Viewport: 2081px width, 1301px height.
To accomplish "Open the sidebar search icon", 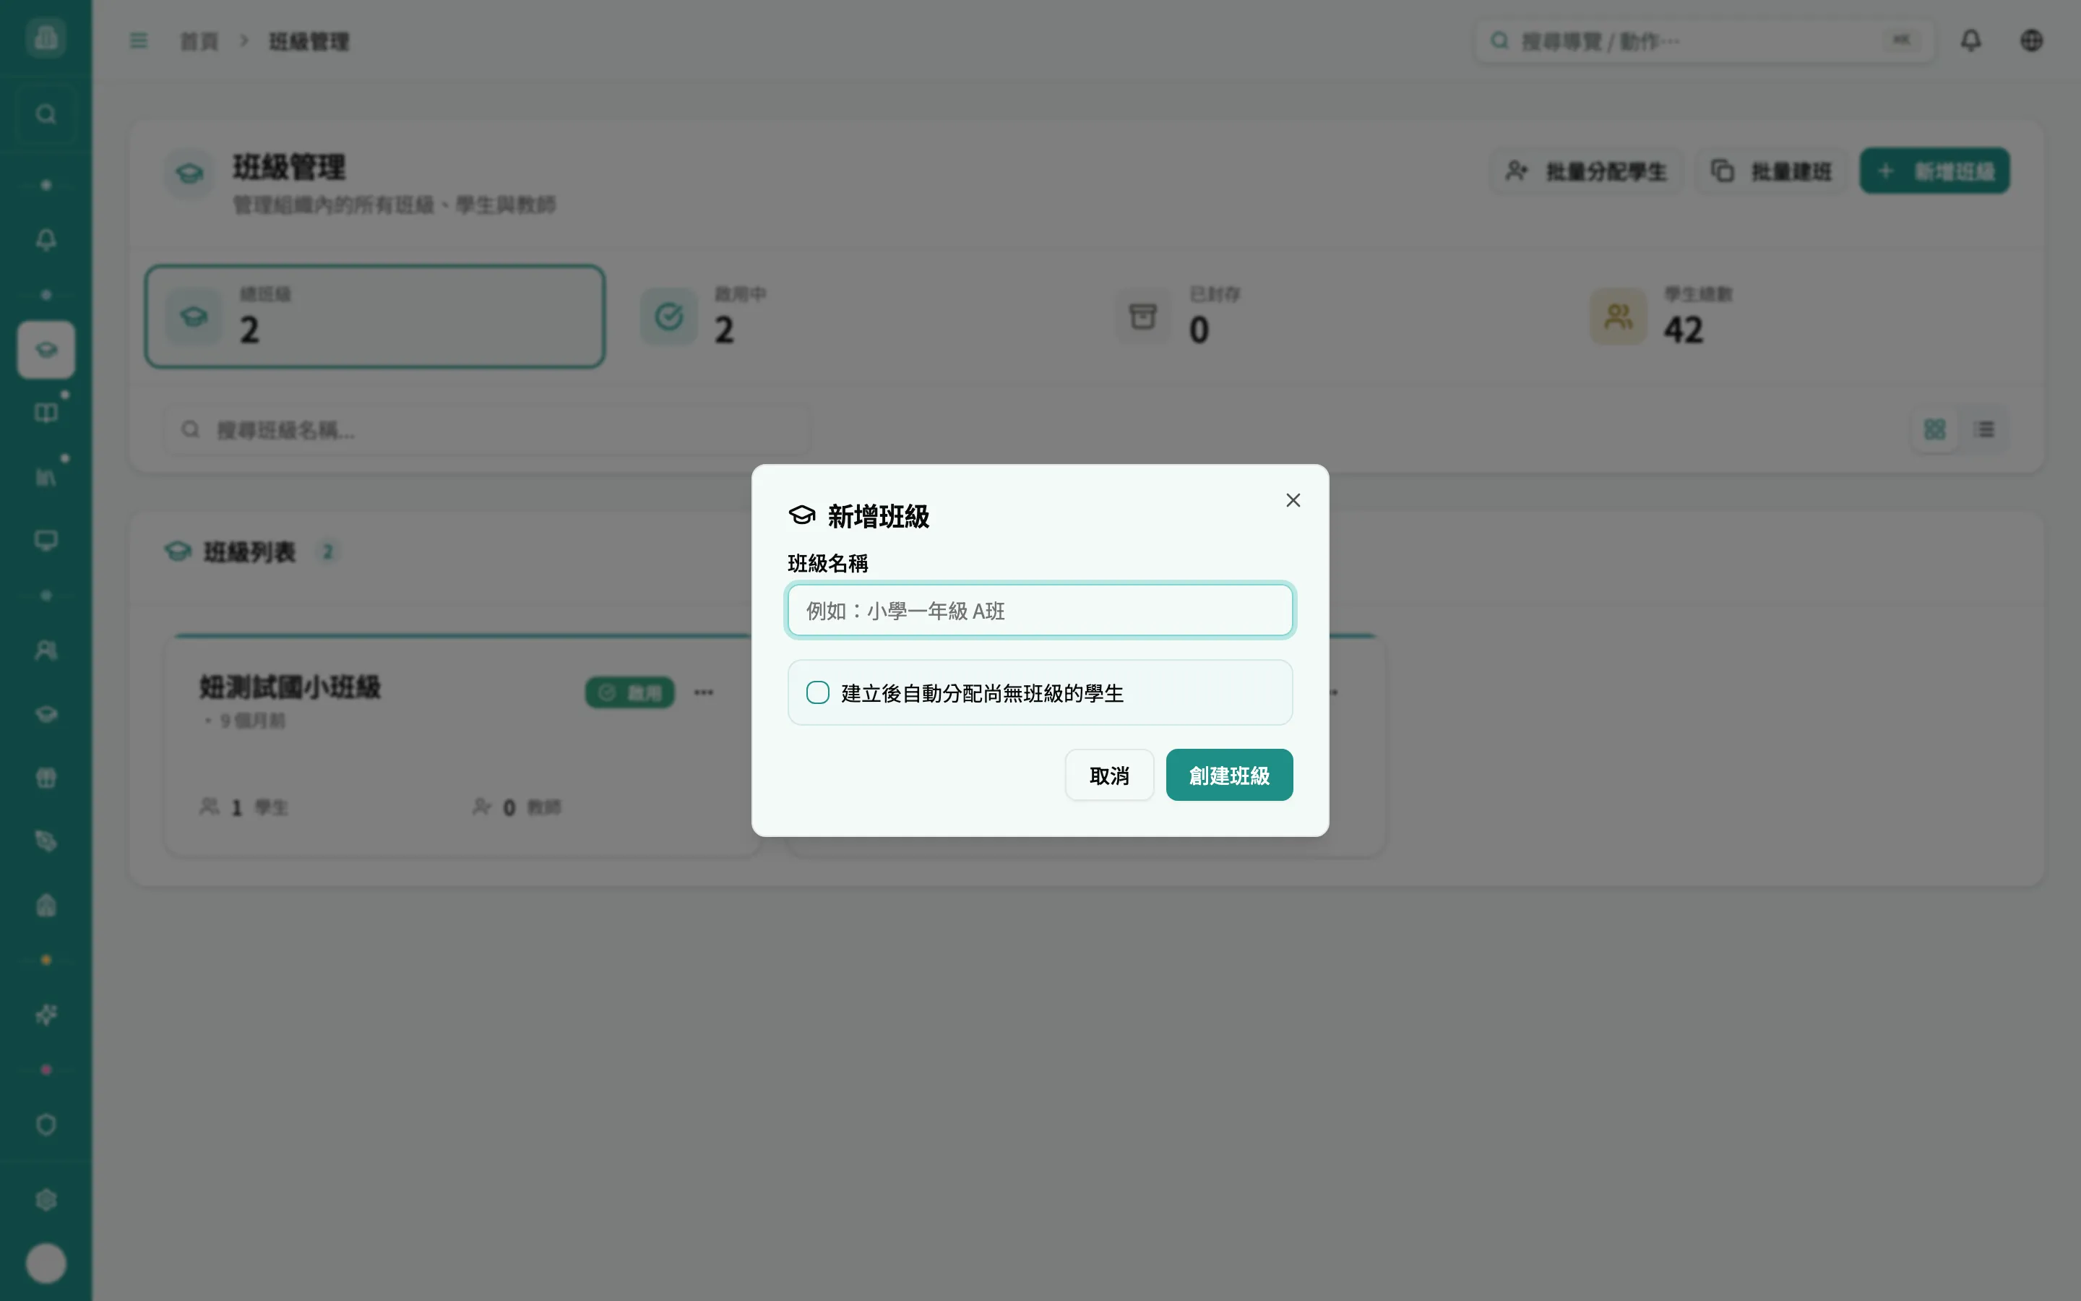I will 46,114.
